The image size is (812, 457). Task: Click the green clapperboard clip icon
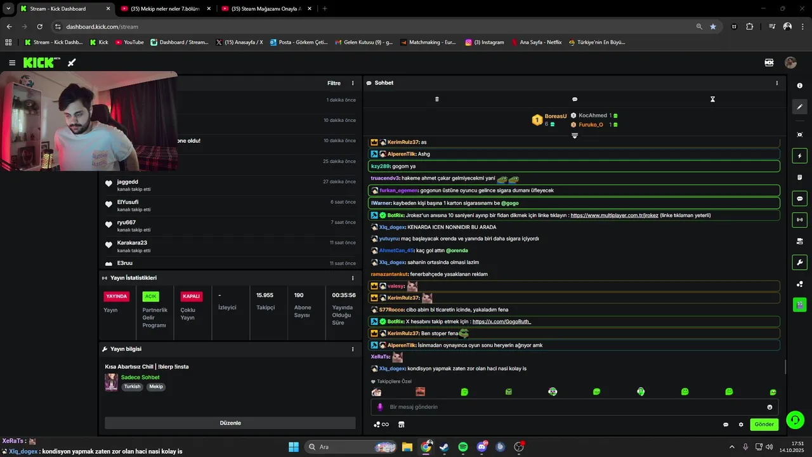(x=799, y=305)
